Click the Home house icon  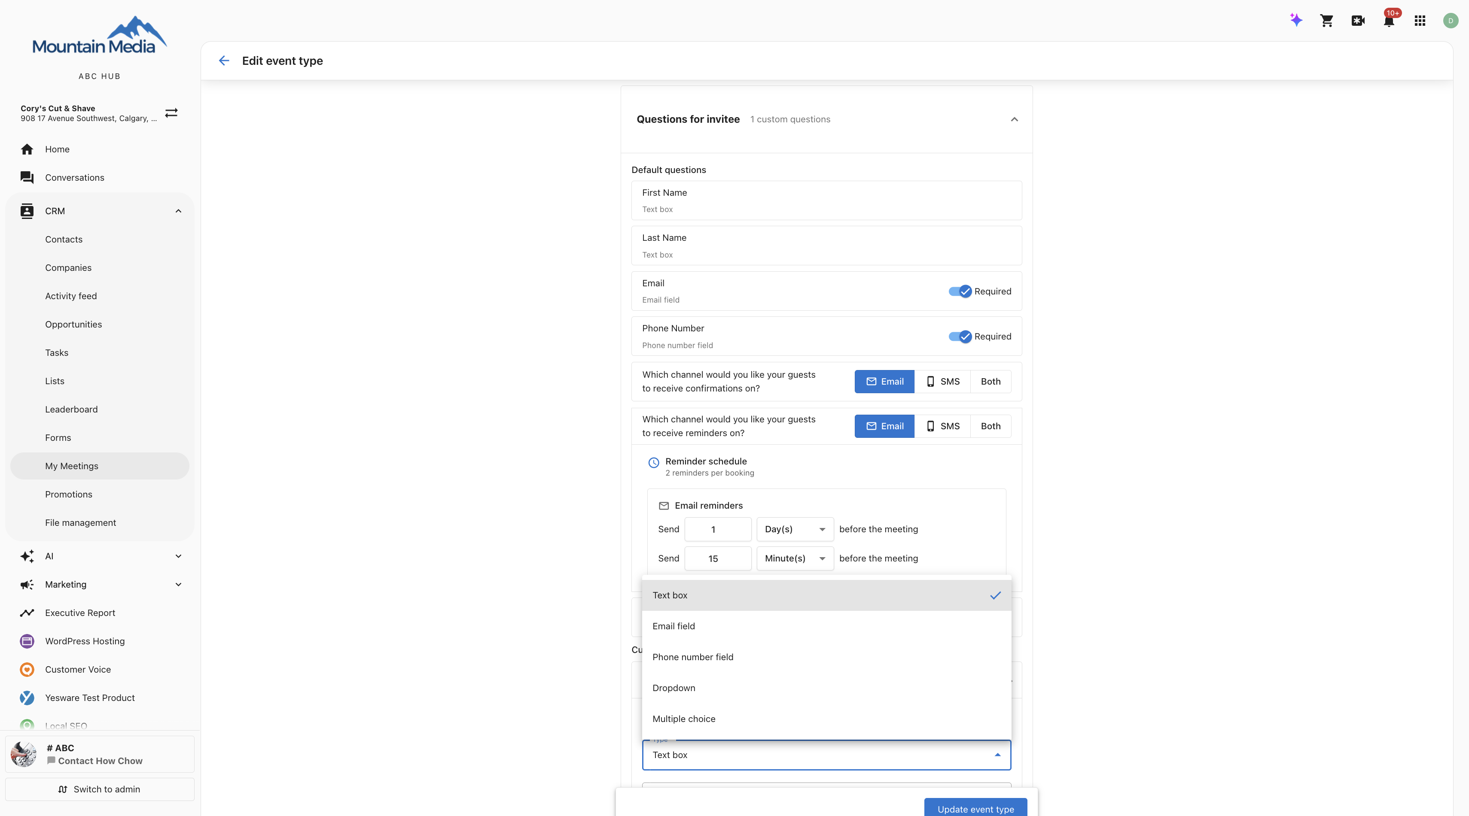coord(27,149)
